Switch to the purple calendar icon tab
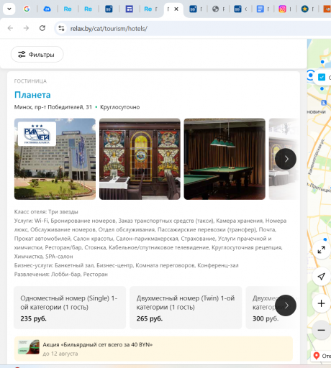The height and width of the screenshot is (368, 331). click(x=130, y=9)
